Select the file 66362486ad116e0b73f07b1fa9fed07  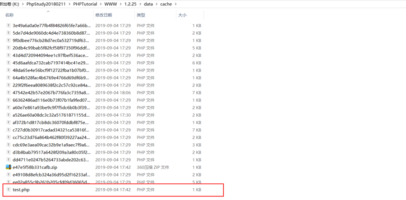(51, 100)
